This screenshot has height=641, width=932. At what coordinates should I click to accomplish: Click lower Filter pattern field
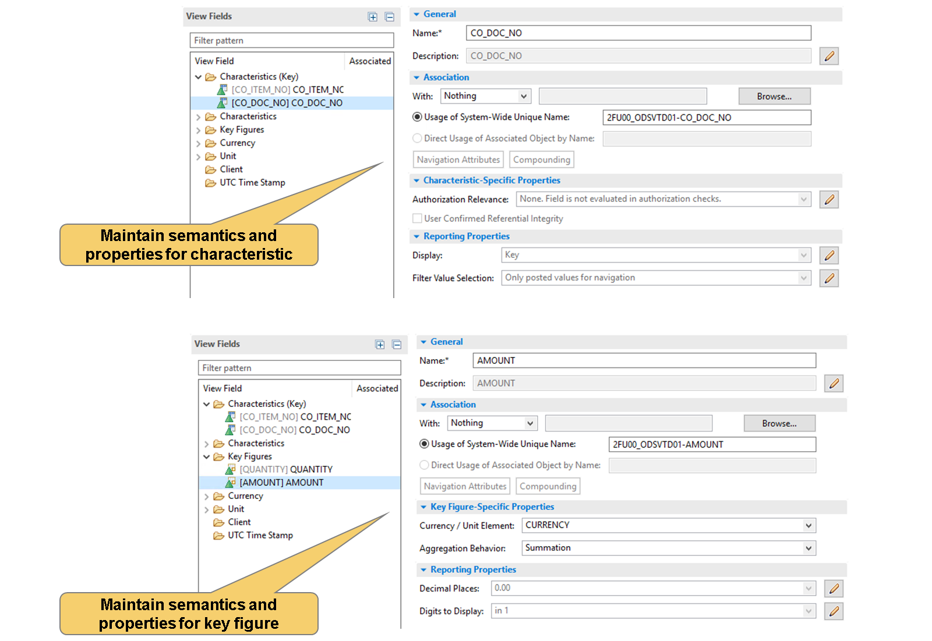[x=299, y=368]
